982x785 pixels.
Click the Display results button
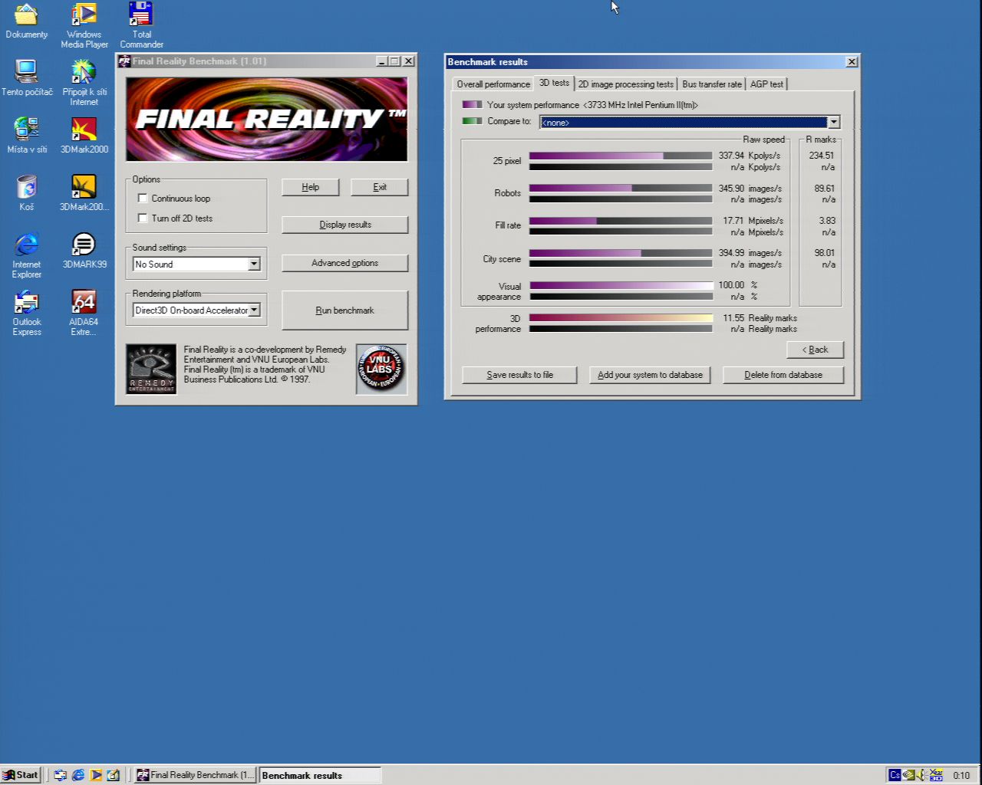[345, 225]
